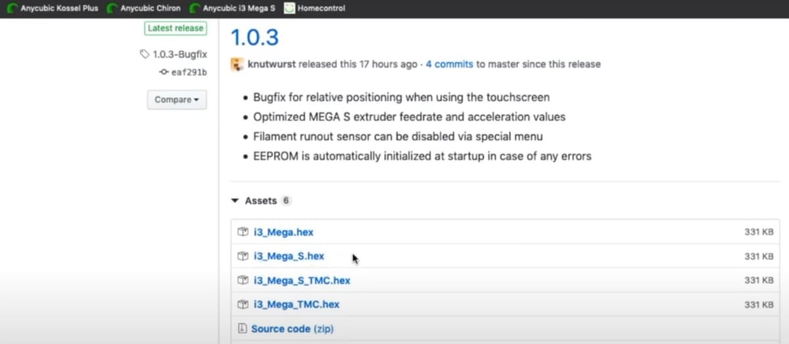Click zip file icon beside Source code

(242, 328)
